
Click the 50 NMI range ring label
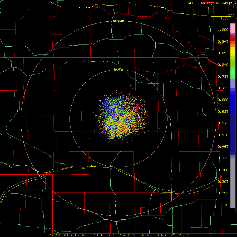pyautogui.click(x=118, y=70)
